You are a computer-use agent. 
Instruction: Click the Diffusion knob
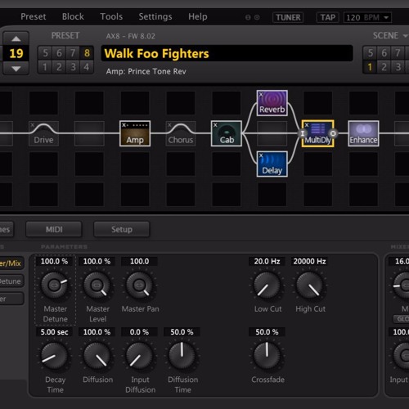[97, 356]
